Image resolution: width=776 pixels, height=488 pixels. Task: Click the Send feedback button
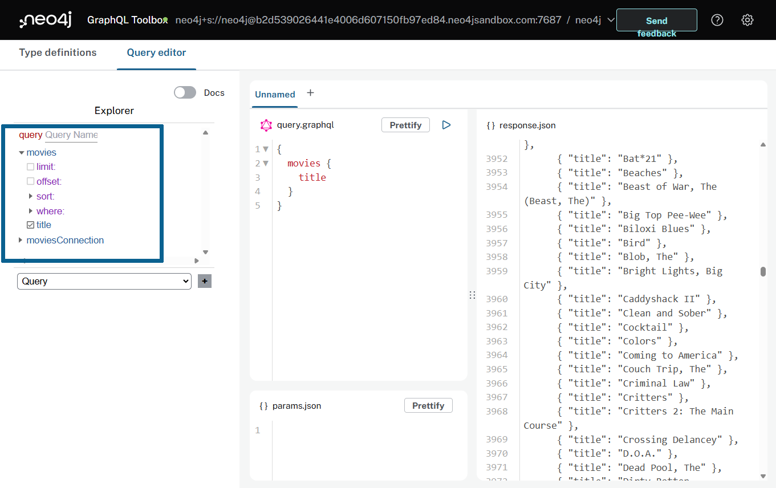(x=657, y=20)
